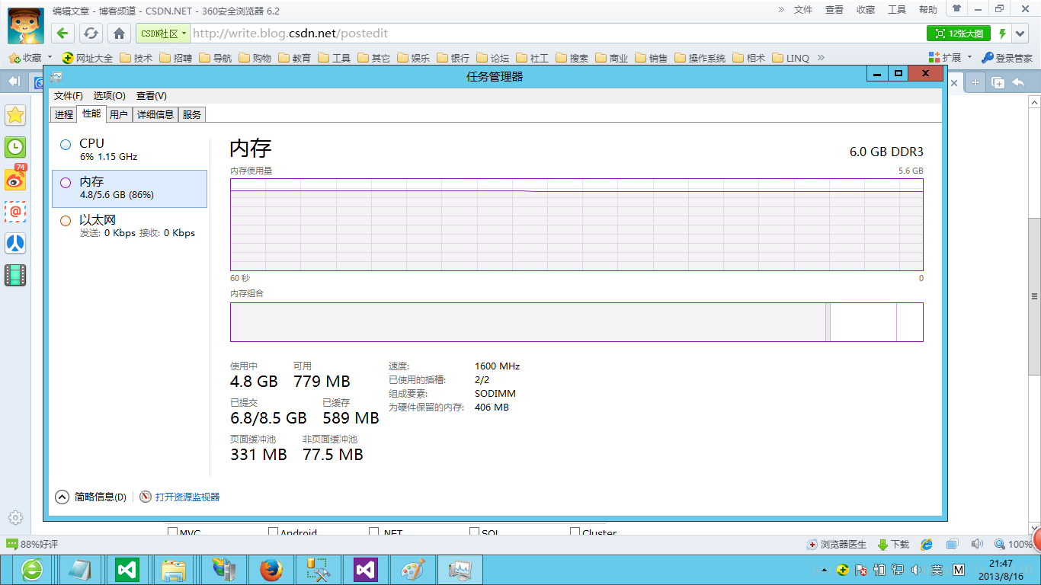Open Paint palette icon in taskbar
This screenshot has width=1041, height=585.
point(413,570)
